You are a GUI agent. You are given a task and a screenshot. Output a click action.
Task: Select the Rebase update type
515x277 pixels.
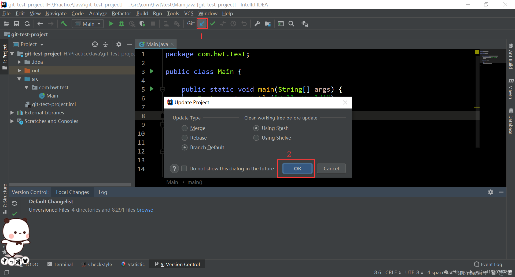point(194,138)
